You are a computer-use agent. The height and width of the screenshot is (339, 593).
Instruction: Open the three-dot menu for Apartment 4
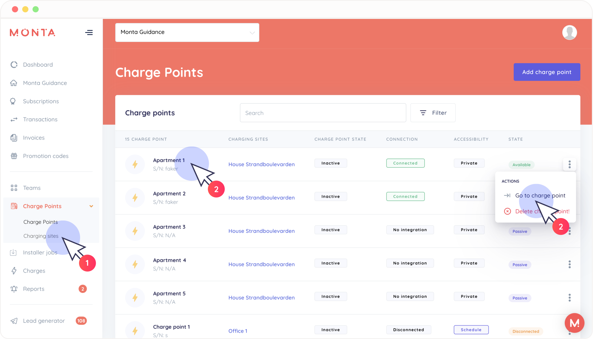(x=570, y=264)
